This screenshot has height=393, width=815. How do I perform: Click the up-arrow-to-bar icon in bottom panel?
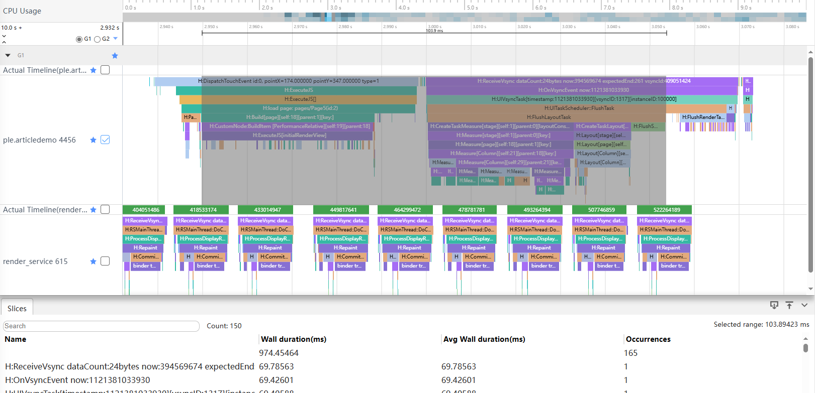tap(789, 305)
